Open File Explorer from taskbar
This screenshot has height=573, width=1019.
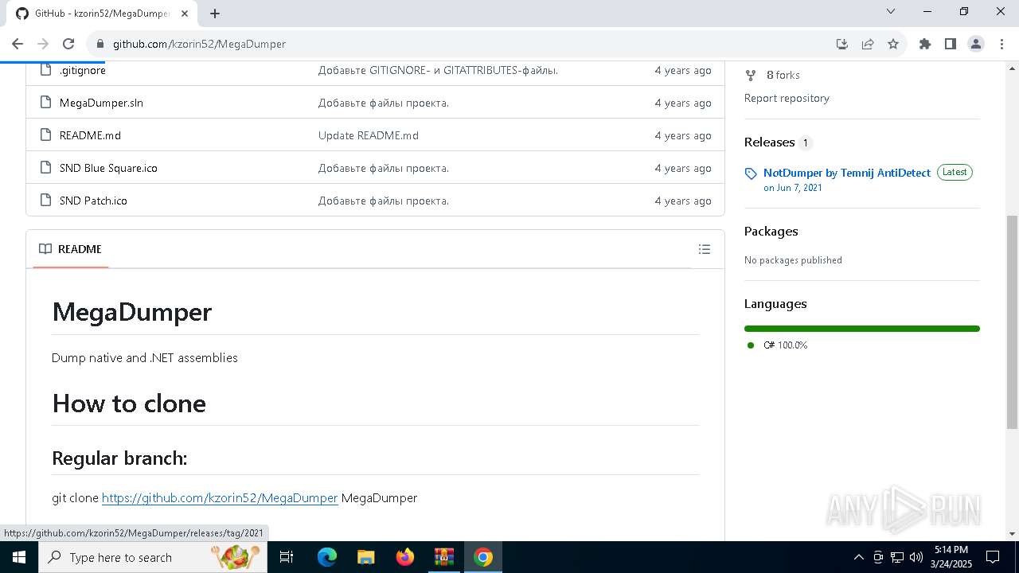tap(365, 557)
